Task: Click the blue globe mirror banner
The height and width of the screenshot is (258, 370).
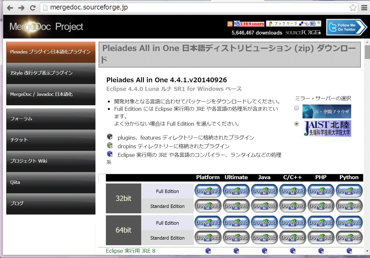Action: [x=327, y=111]
